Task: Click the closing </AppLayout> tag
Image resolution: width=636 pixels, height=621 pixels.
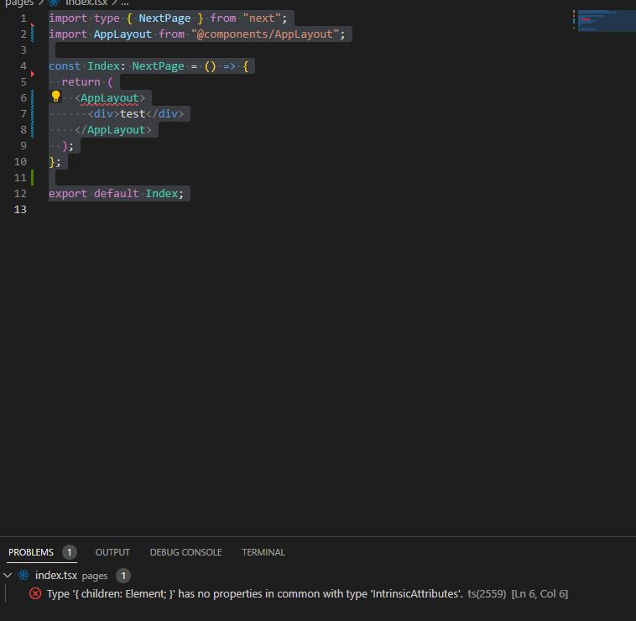Action: coord(112,130)
